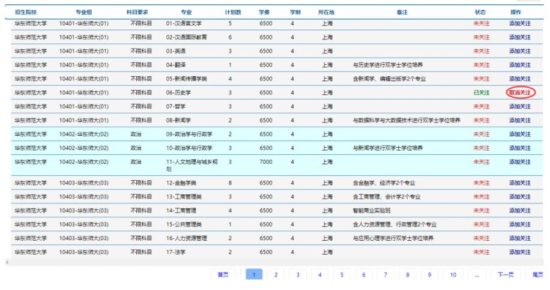This screenshot has width=550, height=290.
Task: Click the 科目要求 column header
Action: [x=137, y=12]
